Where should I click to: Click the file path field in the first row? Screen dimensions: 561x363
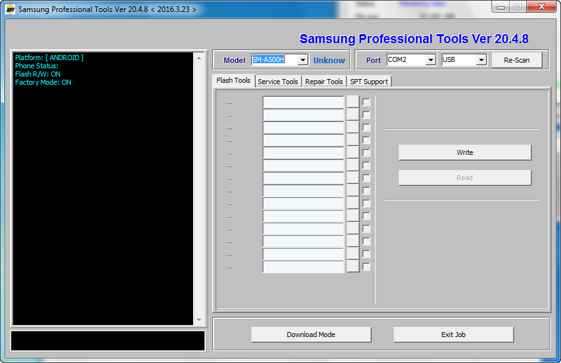pyautogui.click(x=303, y=102)
